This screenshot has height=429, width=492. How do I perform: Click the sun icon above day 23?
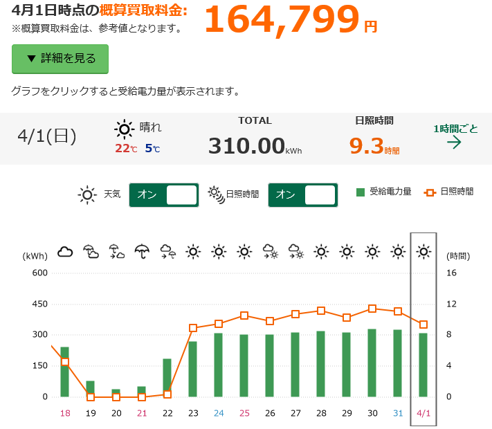[193, 252]
